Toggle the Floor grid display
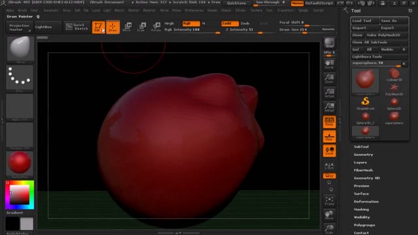The image size is (418, 235). [329, 136]
